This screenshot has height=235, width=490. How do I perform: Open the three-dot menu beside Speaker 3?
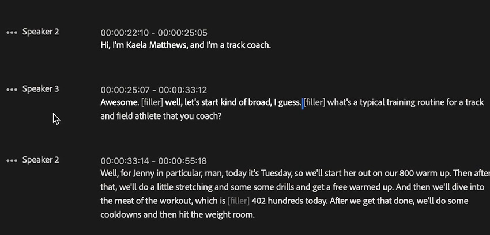pyautogui.click(x=12, y=90)
